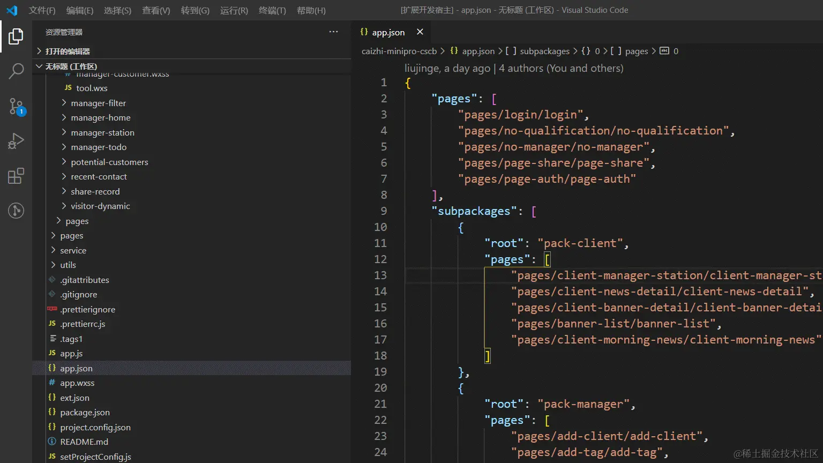Click the package.json braces icon
The height and width of the screenshot is (463, 823).
coord(52,412)
